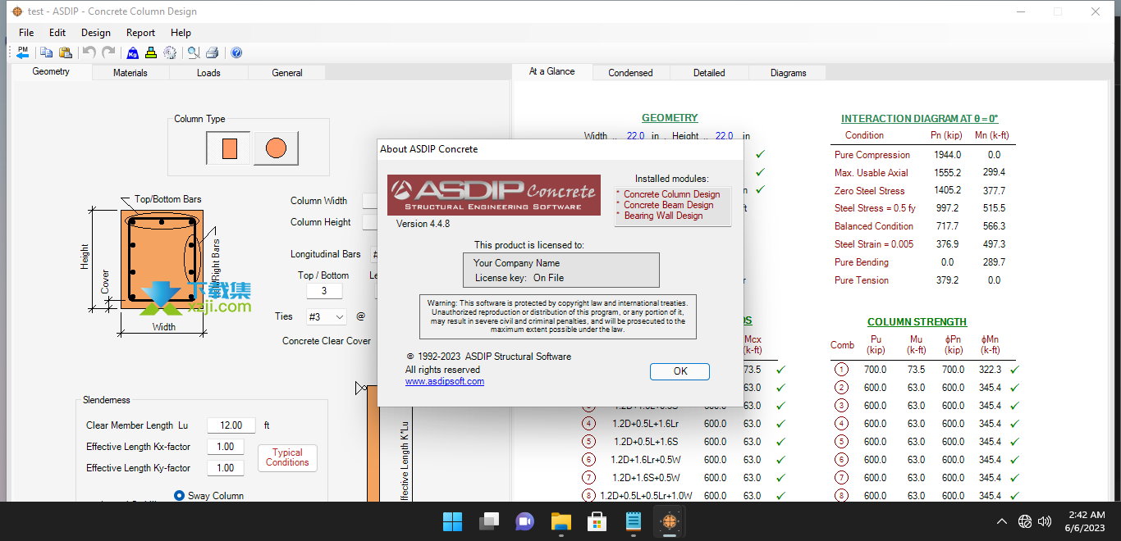
Task: Open the Windows Start menu
Action: [452, 521]
